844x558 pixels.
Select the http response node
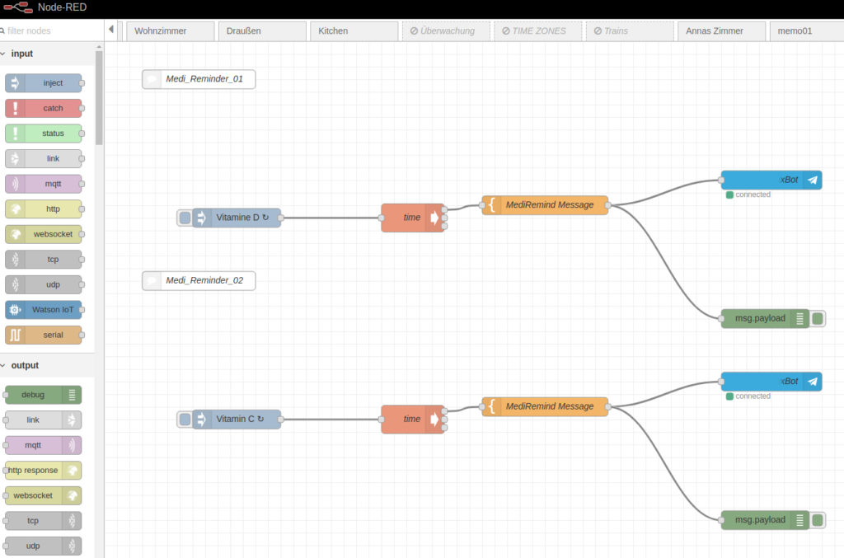(44, 471)
